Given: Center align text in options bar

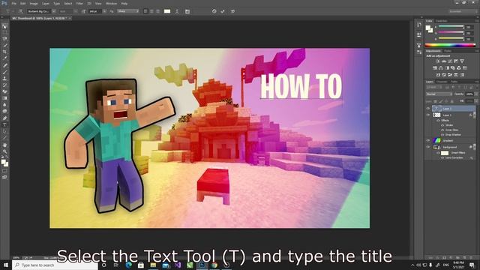Looking at the screenshot, I should click(151, 11).
